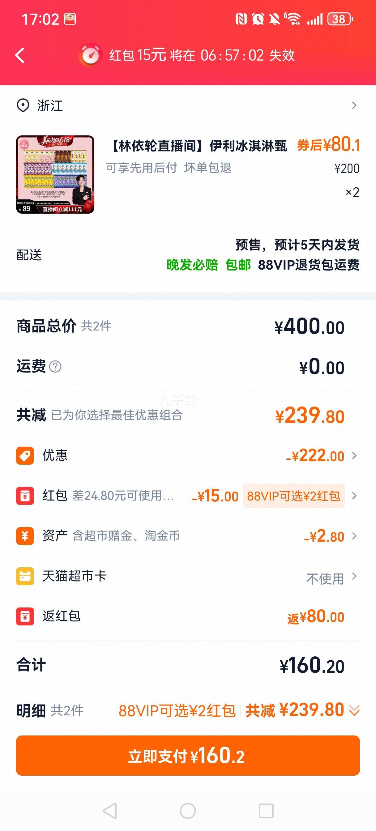Tap the 返红包 red envelope icon
The image size is (376, 831).
[x=25, y=616]
